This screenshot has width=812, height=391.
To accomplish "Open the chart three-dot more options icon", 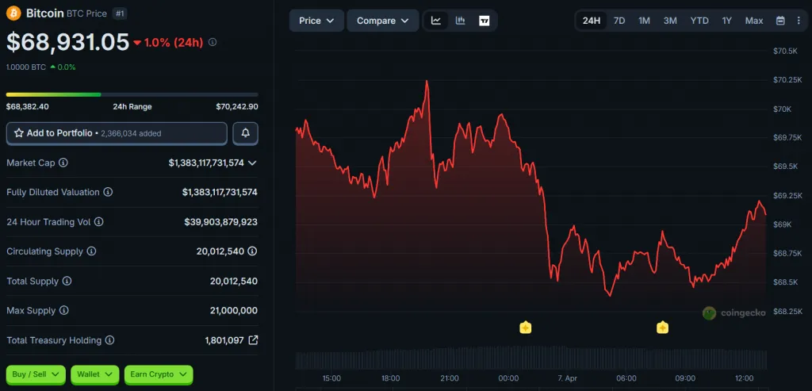I will pos(798,21).
